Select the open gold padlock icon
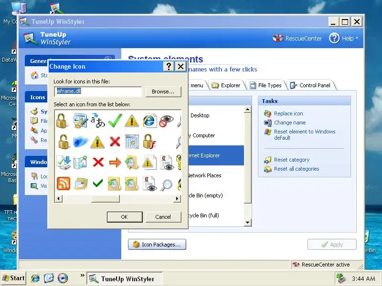This screenshot has width=382, height=286. click(x=64, y=142)
